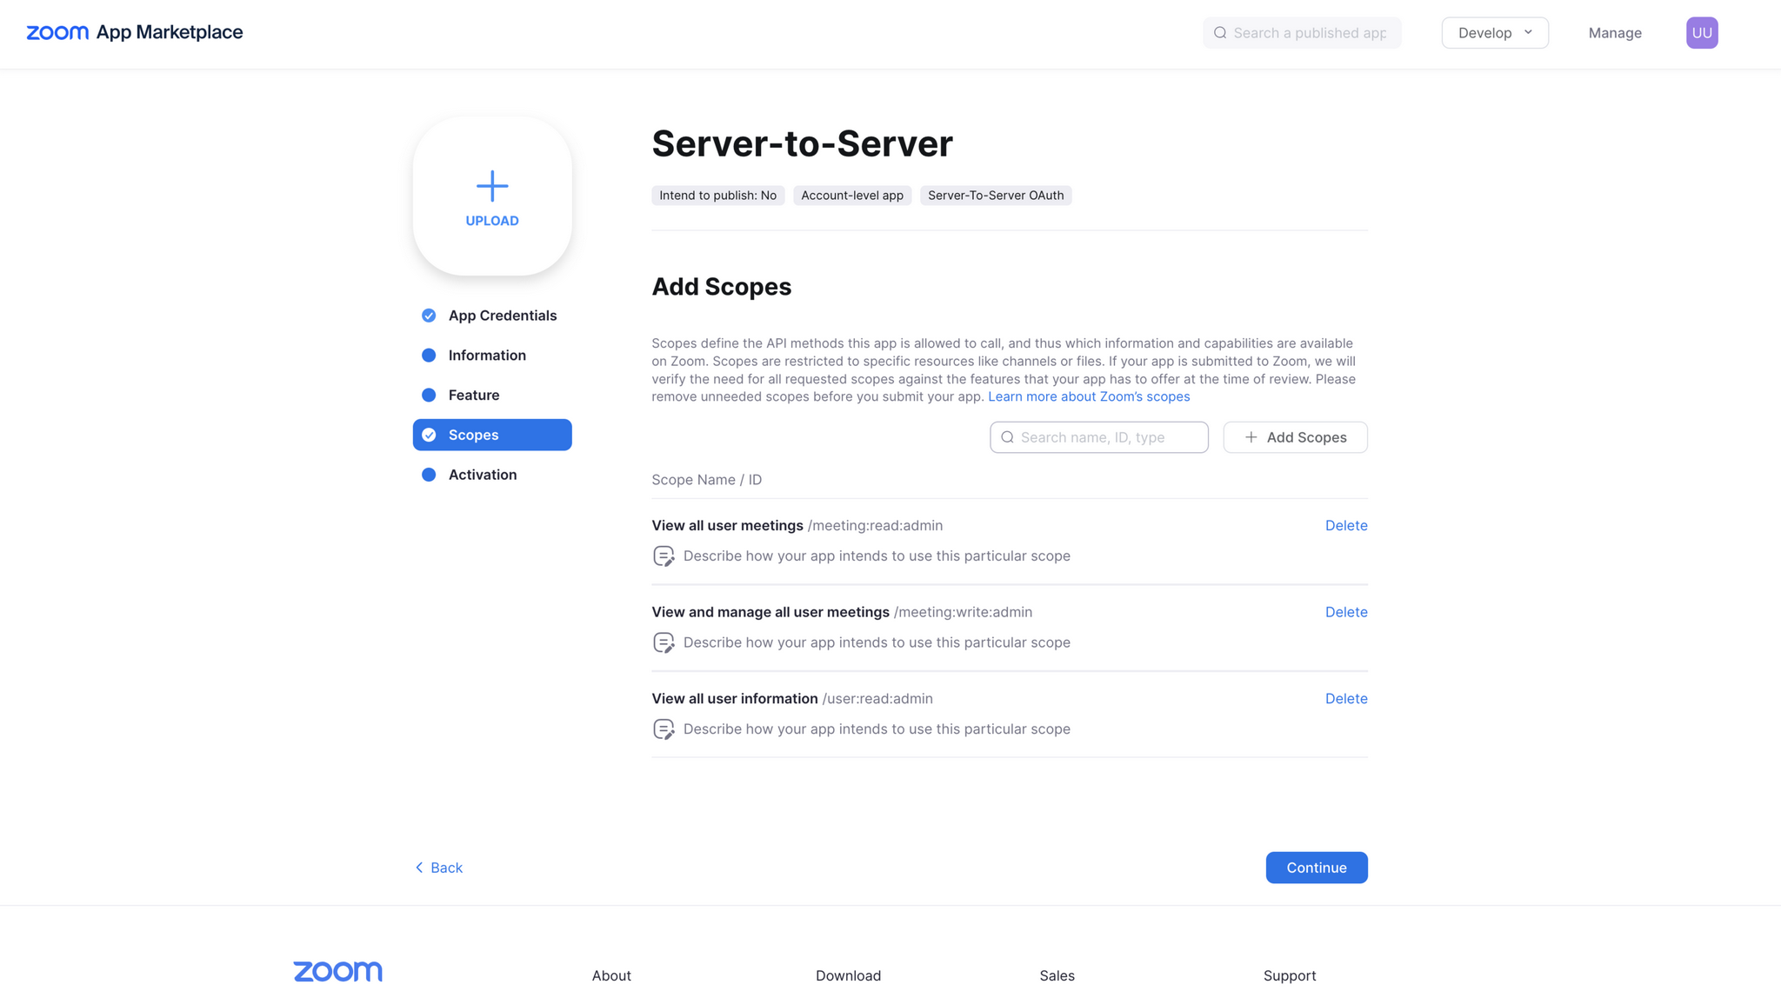Click description edit icon for meeting:write:admin scope
Screen dimensions: 1781x998
[x=664, y=643]
